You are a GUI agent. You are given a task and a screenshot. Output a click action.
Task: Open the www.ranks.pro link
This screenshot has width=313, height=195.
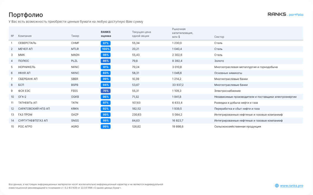point(292,186)
